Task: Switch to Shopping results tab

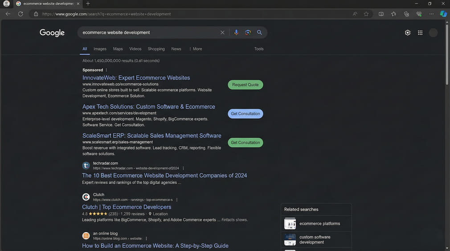Action: (156, 49)
